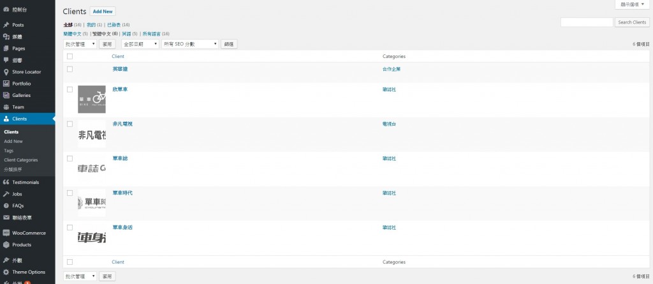Tick the select-all checkbox in table footer

click(x=70, y=262)
